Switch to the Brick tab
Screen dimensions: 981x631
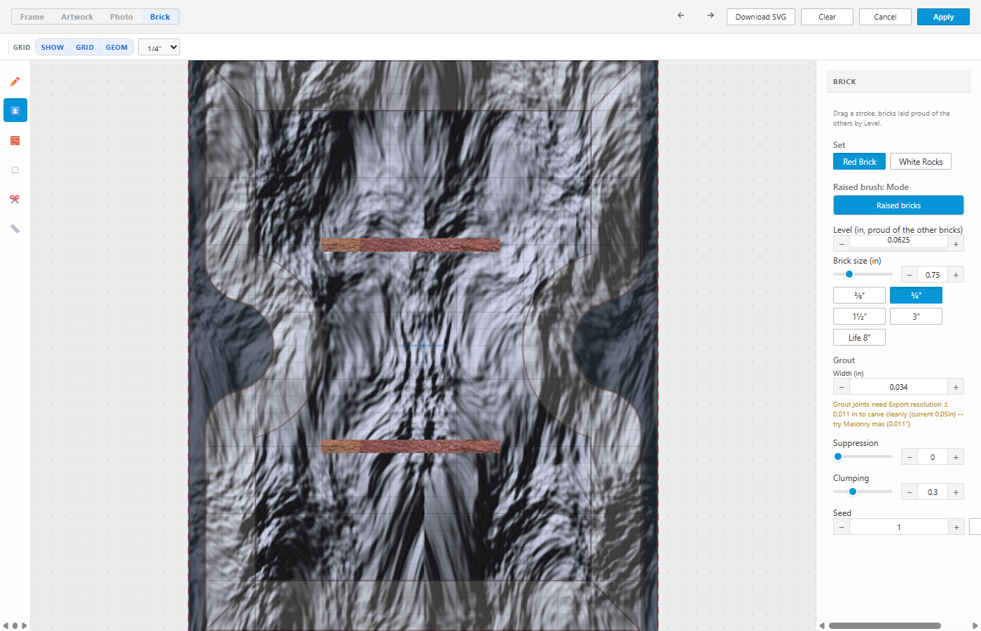[160, 17]
